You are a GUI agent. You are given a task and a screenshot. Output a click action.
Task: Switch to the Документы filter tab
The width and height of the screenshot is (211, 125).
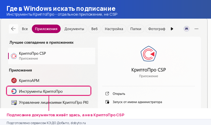[74, 29]
